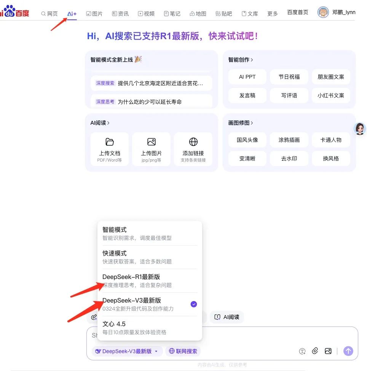Click the AI阅读 button above input
367x371 pixels.
tap(227, 317)
